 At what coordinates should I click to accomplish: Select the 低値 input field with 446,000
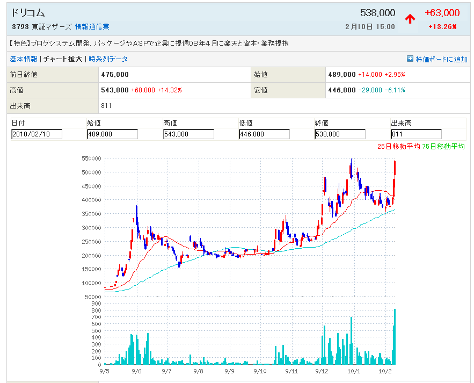[264, 134]
